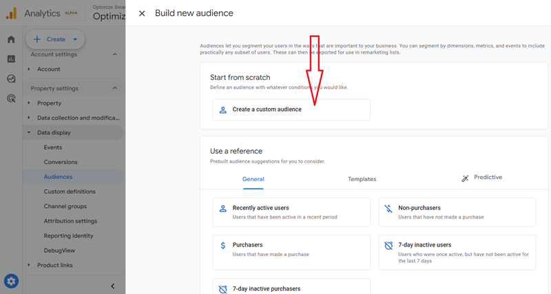This screenshot has height=294, width=551.
Task: Click the Optimize Smart property selector
Action: [109, 13]
